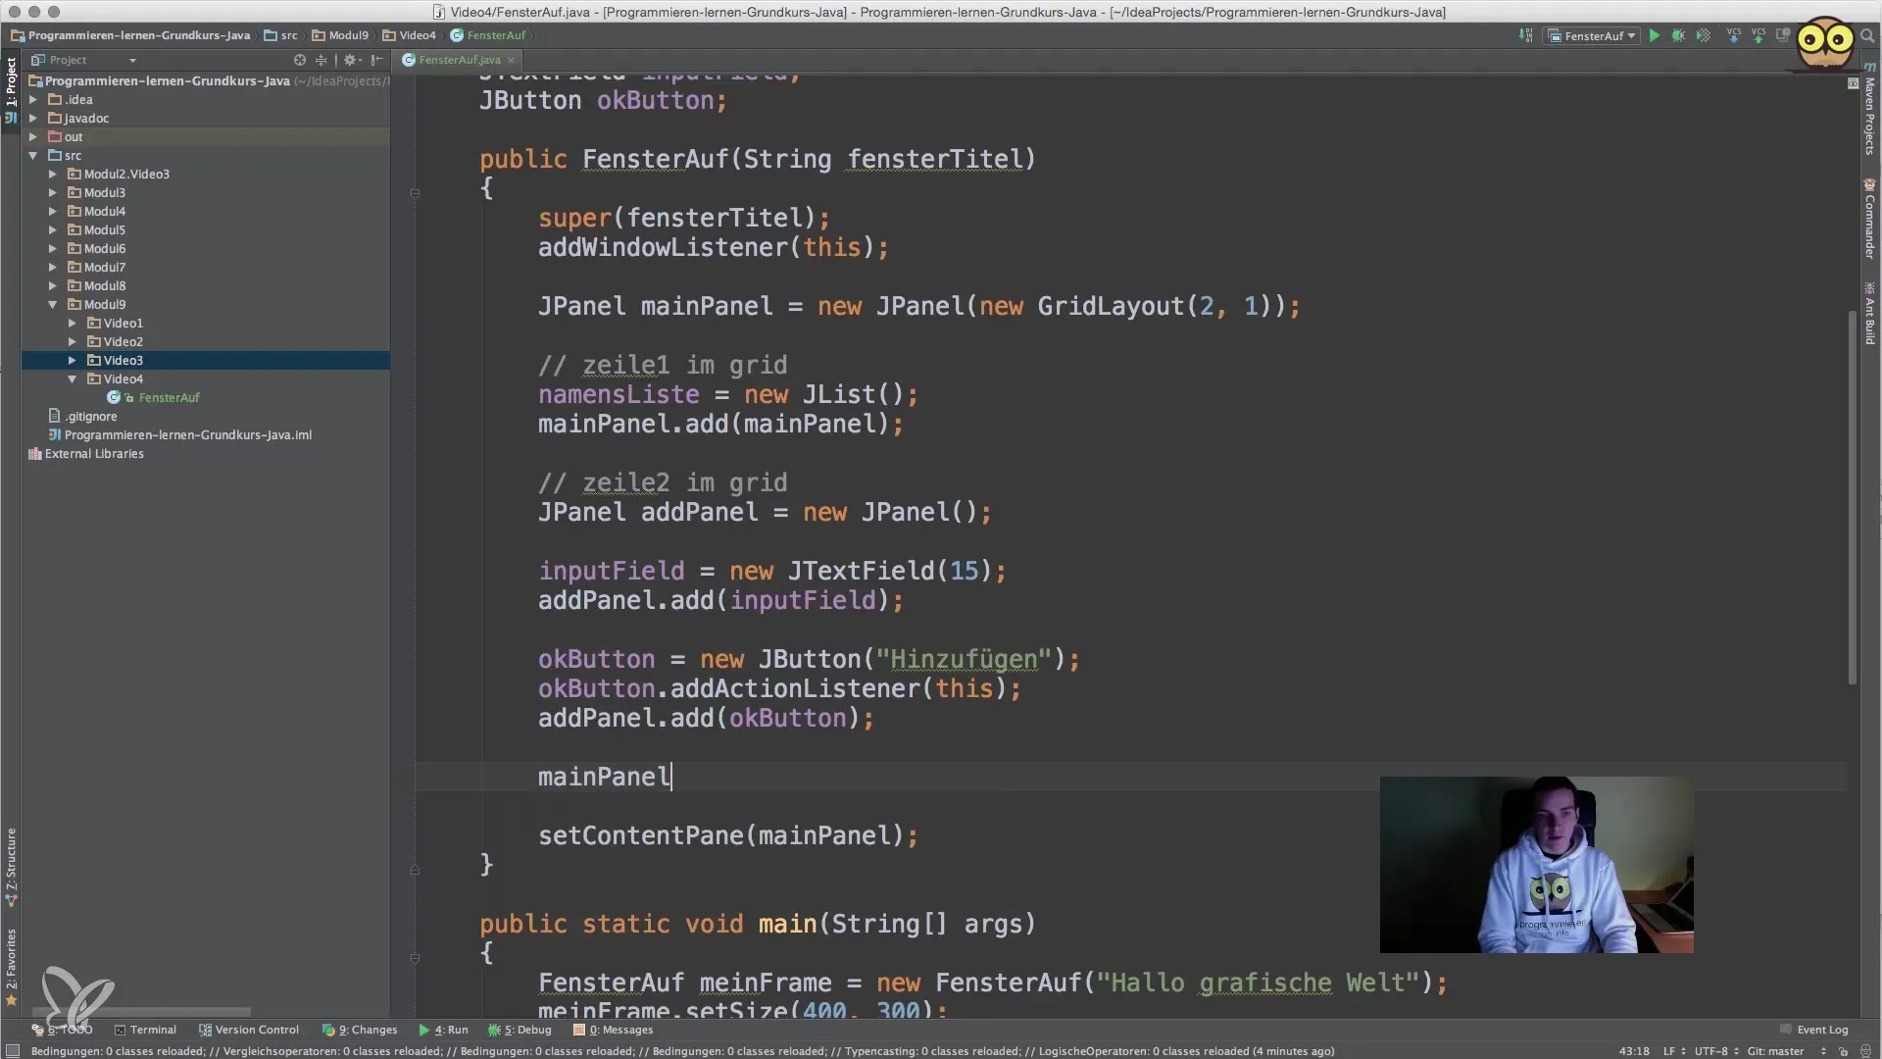
Task: Start debugging with the green bug icon
Action: click(1678, 35)
